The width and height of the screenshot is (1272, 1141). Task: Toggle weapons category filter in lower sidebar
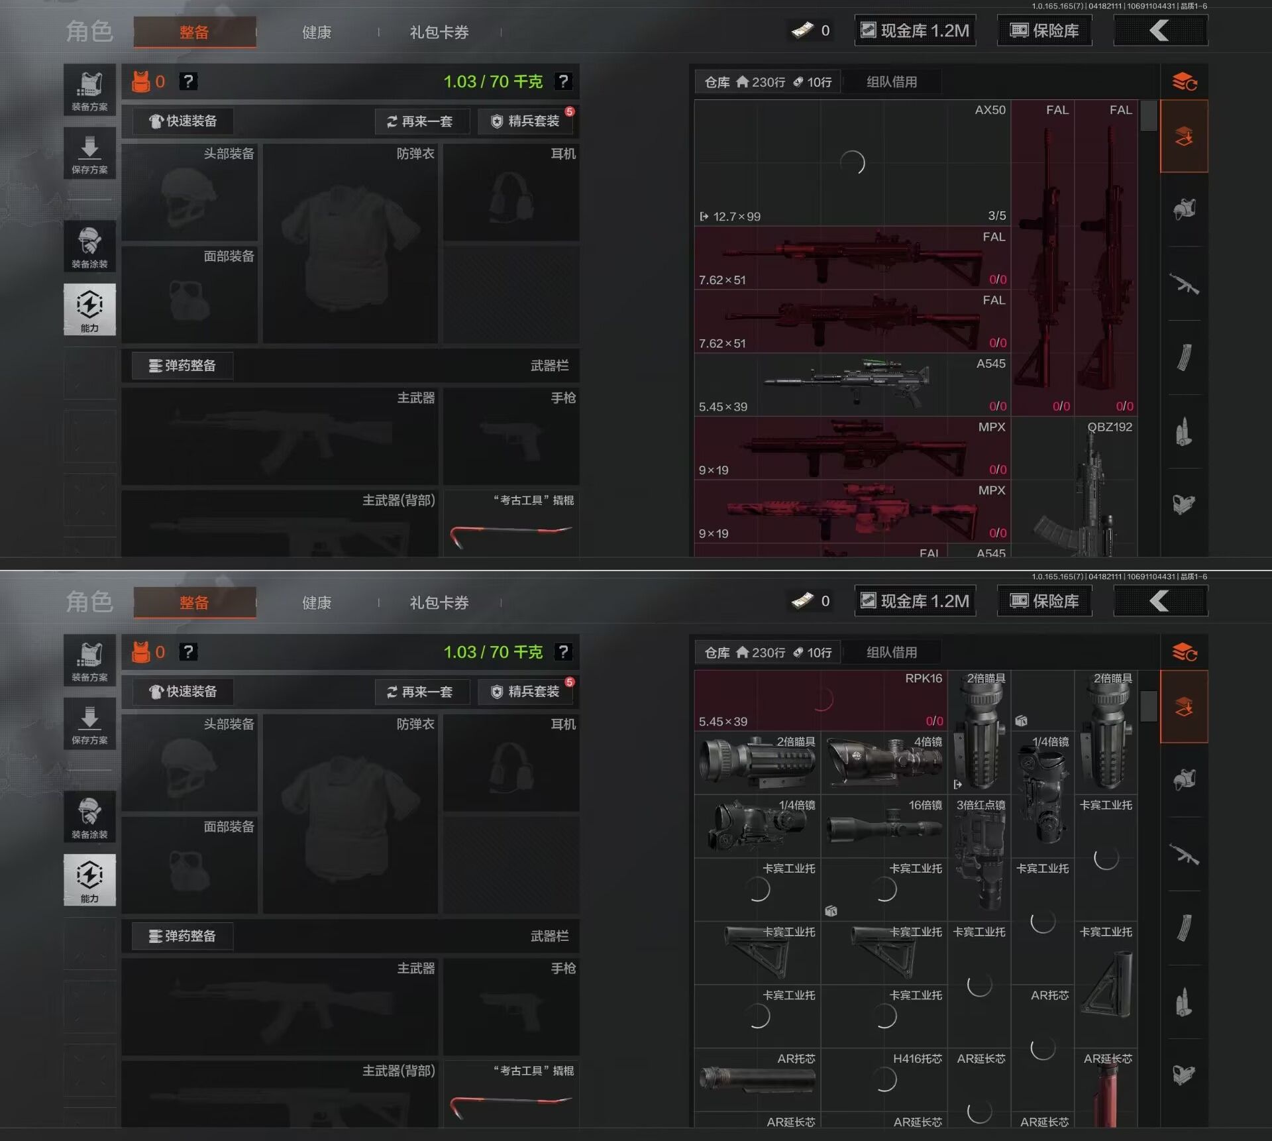coord(1184,855)
